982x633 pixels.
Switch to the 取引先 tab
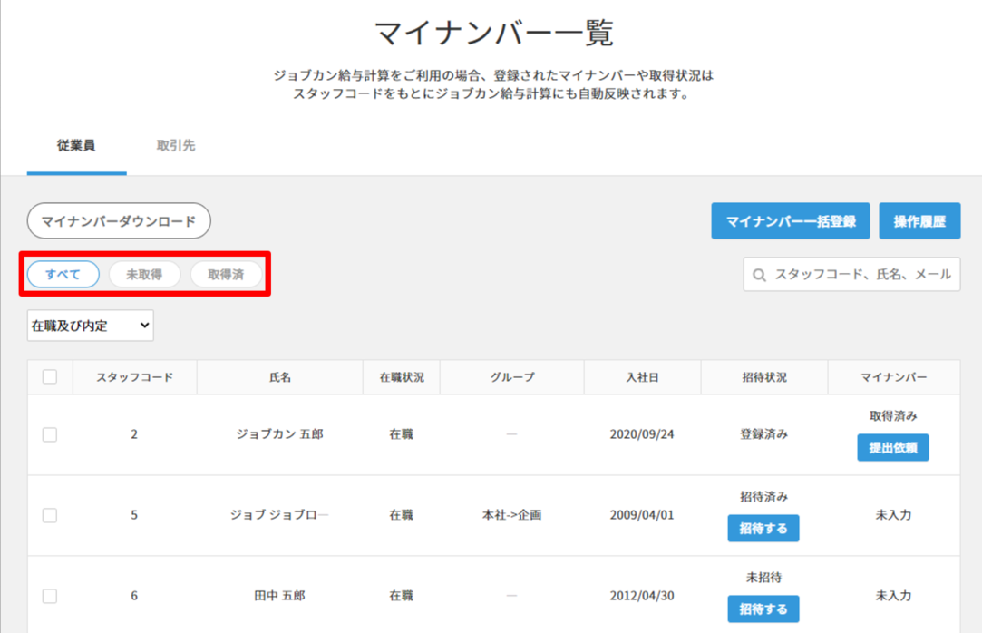tap(176, 145)
